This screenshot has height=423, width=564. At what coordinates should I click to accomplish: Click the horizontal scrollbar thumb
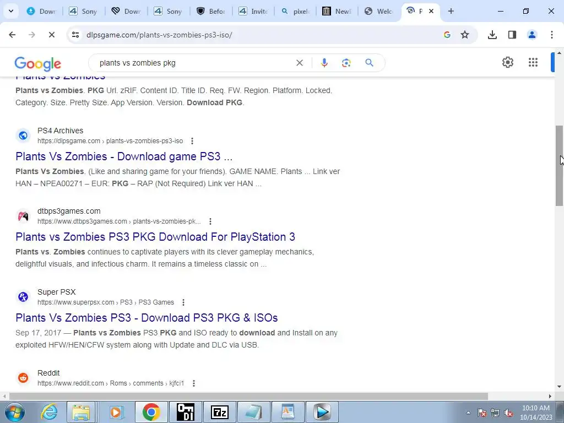click(248, 396)
